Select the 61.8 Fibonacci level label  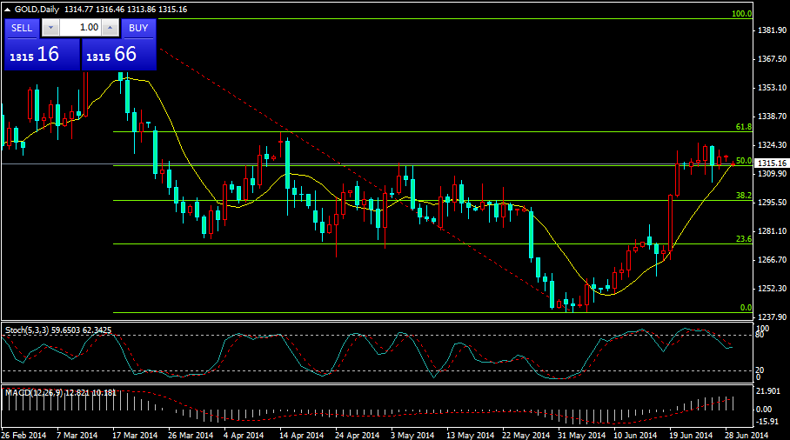pos(743,127)
